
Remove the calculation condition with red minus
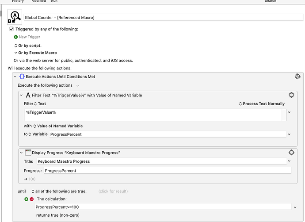click(32, 199)
